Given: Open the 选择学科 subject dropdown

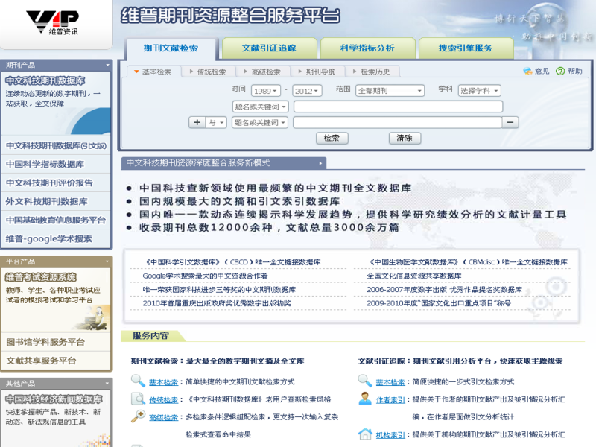Looking at the screenshot, I should point(479,91).
